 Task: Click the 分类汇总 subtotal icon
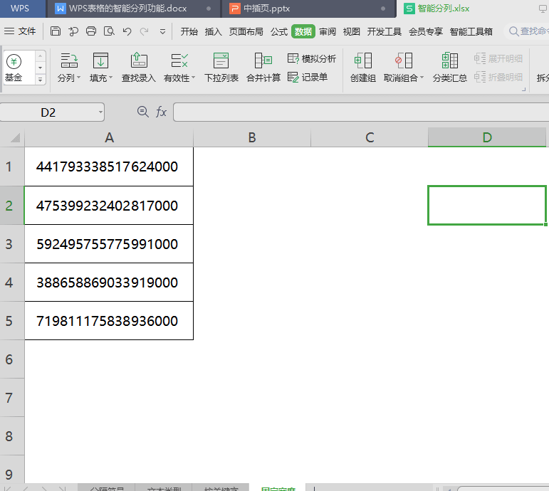point(449,61)
